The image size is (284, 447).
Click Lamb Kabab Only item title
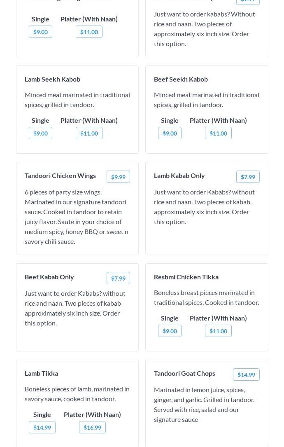(x=179, y=175)
